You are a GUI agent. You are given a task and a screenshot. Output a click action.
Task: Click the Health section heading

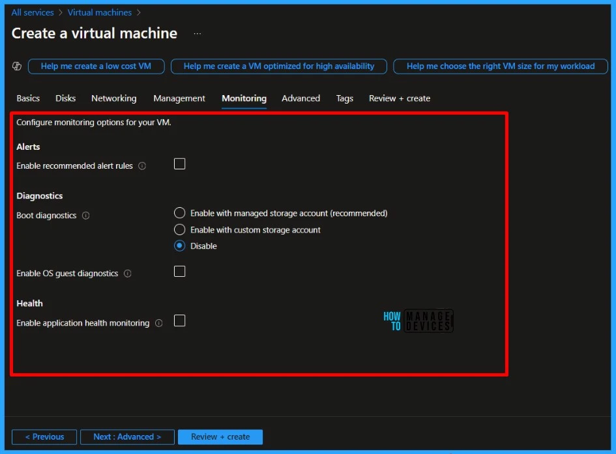(29, 304)
